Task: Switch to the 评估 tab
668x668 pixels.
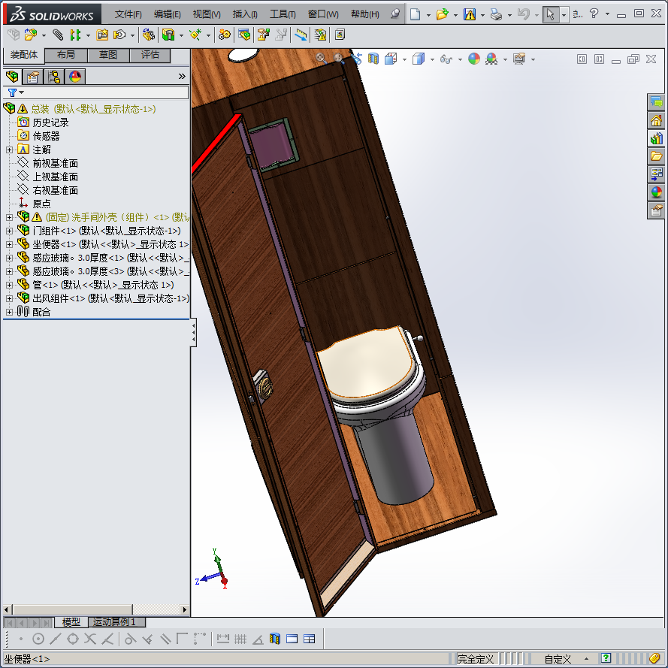Action: (x=150, y=55)
